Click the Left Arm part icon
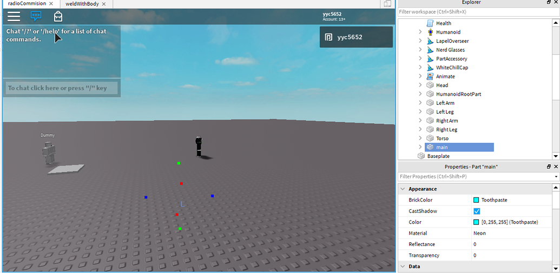Screen dimensions: 560x273 coord(430,103)
